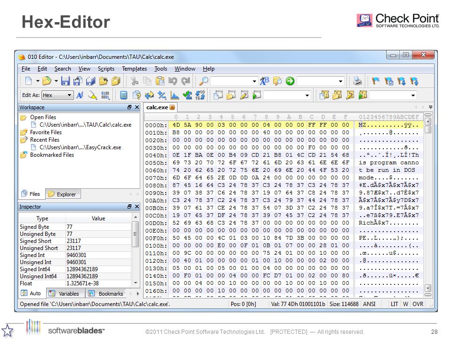The height and width of the screenshot is (339, 452).
Task: Float the Workspace panel
Action: pos(129,107)
